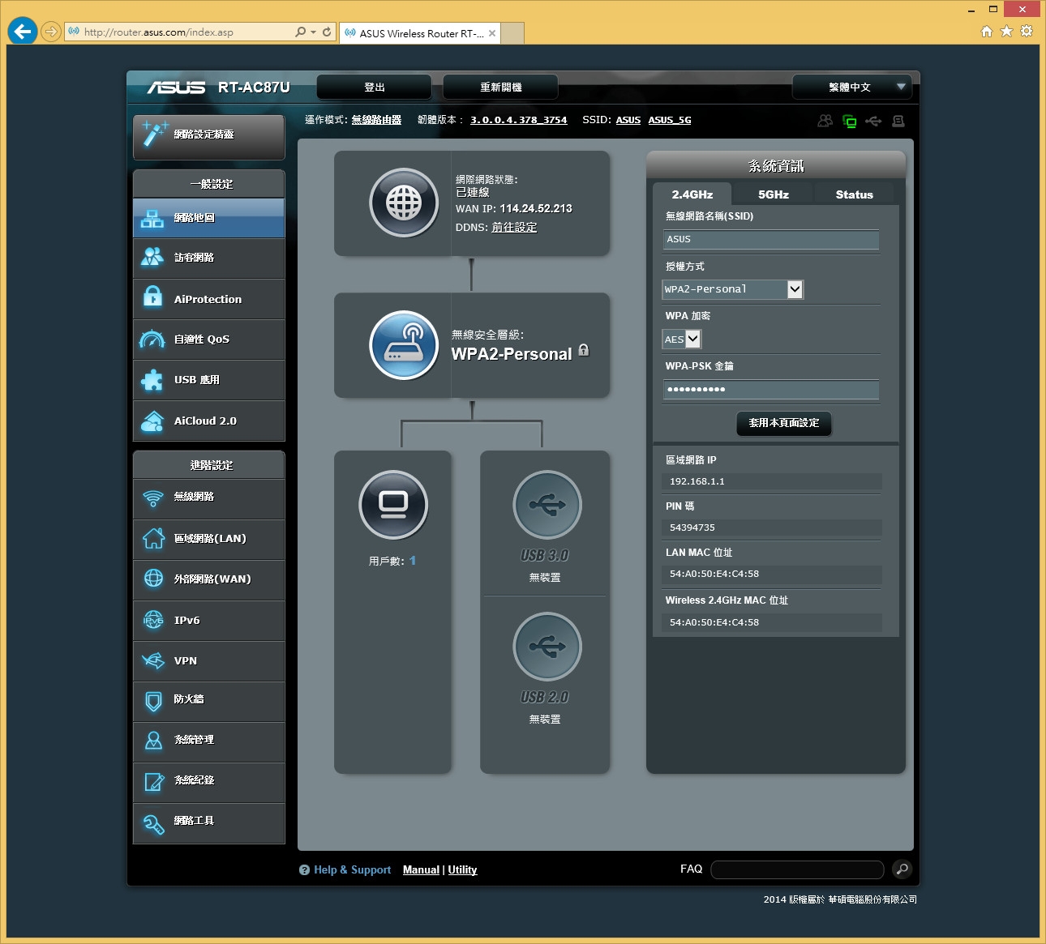Click the Wireless settings wifi icon
This screenshot has height=944, width=1046.
(153, 498)
